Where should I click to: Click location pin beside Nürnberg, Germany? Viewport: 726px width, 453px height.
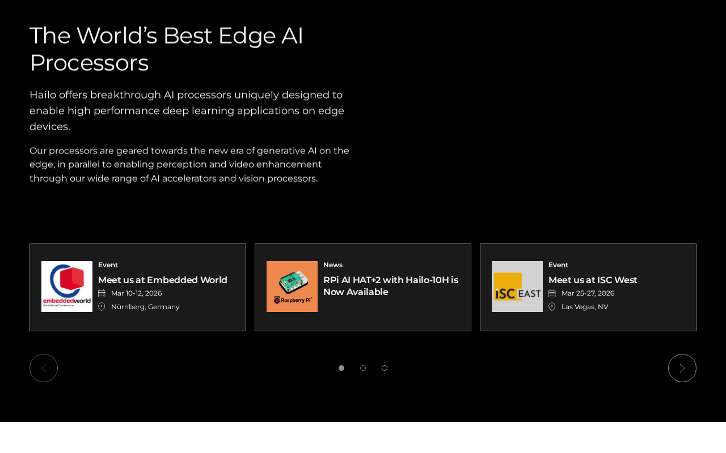pos(102,307)
